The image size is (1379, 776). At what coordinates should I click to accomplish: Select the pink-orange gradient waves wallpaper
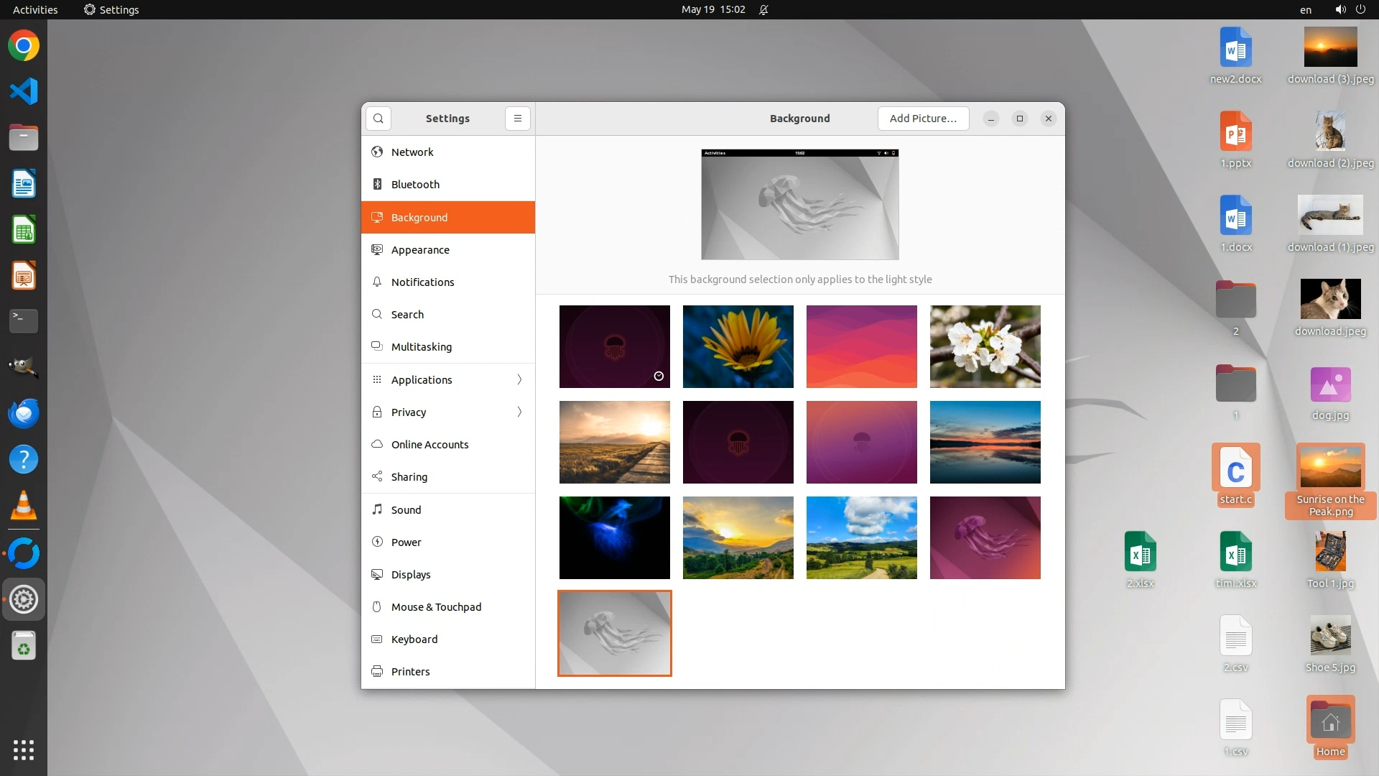pyautogui.click(x=861, y=346)
